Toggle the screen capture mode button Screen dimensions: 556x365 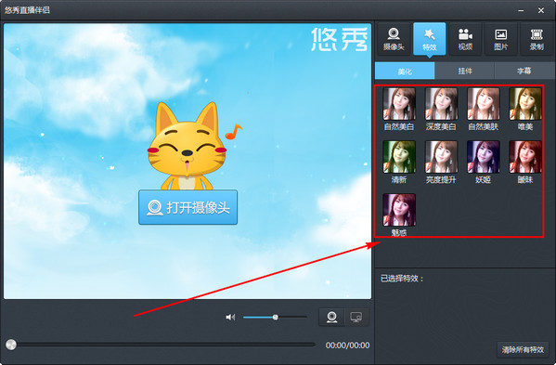pyautogui.click(x=356, y=317)
